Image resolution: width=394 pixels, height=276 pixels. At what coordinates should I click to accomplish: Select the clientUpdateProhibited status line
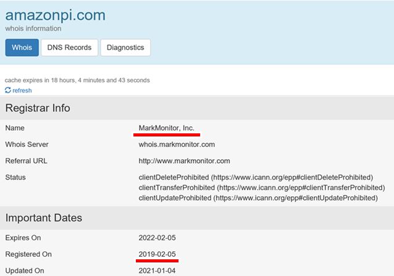coord(258,198)
